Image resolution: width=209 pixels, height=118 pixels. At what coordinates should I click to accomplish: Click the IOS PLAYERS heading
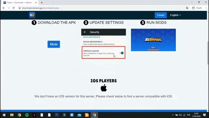104,81
